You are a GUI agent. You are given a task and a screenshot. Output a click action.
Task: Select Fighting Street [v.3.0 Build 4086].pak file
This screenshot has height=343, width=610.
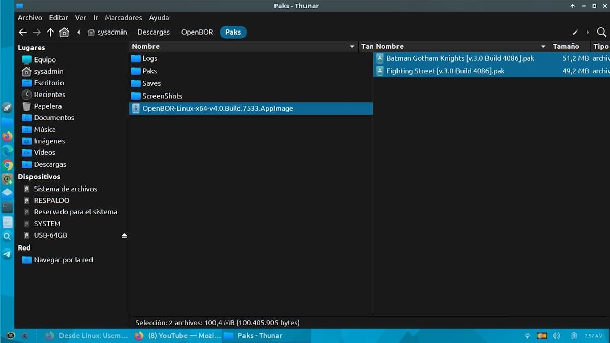[x=492, y=71]
